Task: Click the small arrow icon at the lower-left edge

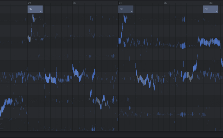Action: [1, 124]
